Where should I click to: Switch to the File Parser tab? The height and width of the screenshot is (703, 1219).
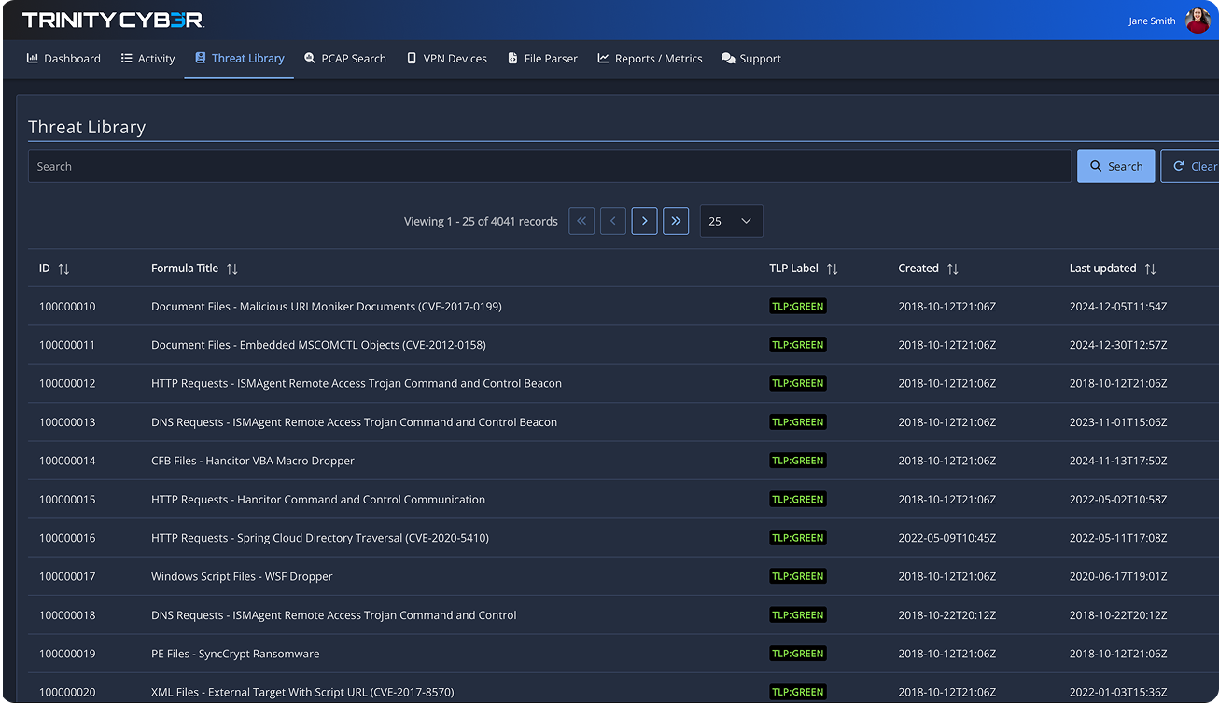(542, 59)
